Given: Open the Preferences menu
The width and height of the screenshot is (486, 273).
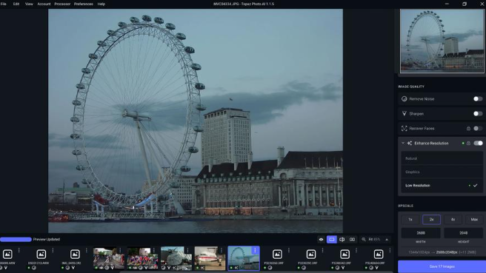Looking at the screenshot, I should pyautogui.click(x=84, y=4).
